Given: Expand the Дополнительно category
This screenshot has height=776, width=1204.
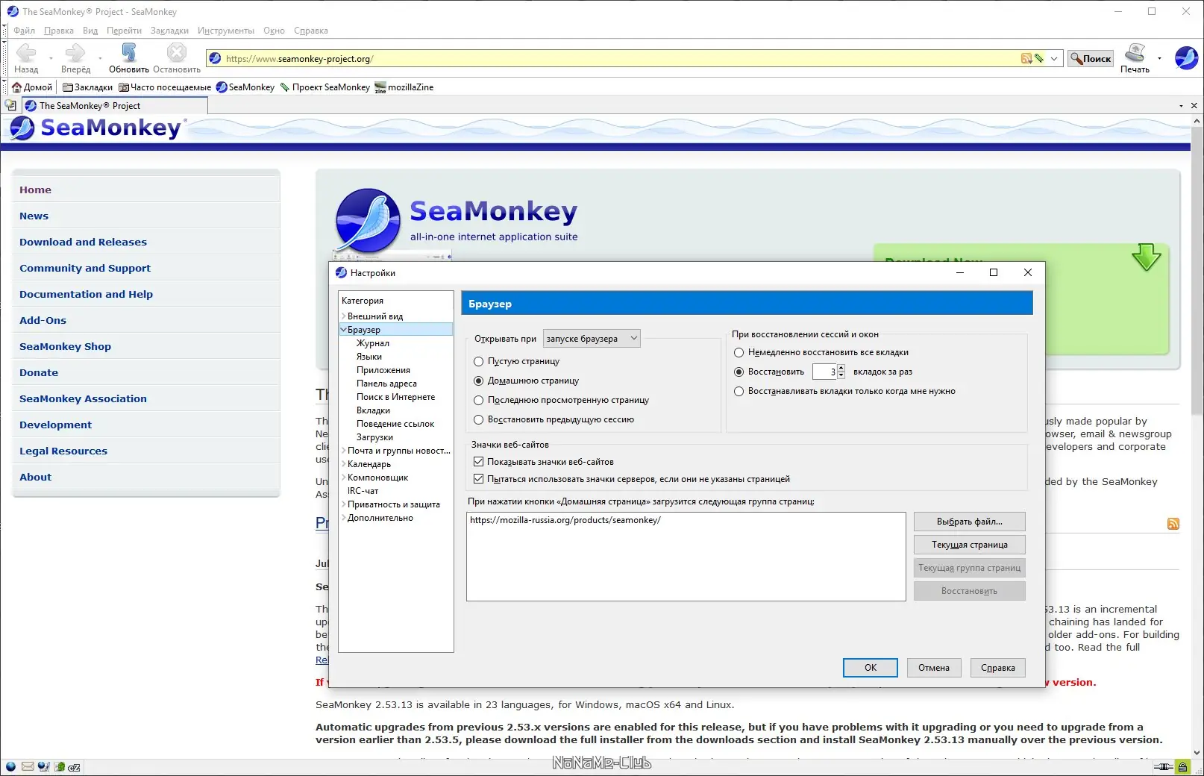Looking at the screenshot, I should pyautogui.click(x=343, y=518).
